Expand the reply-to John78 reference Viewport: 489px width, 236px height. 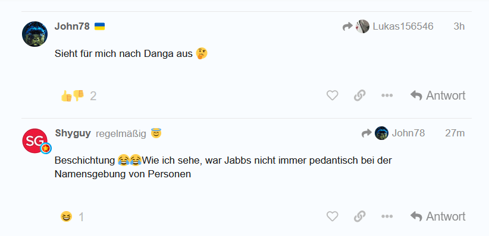[393, 133]
